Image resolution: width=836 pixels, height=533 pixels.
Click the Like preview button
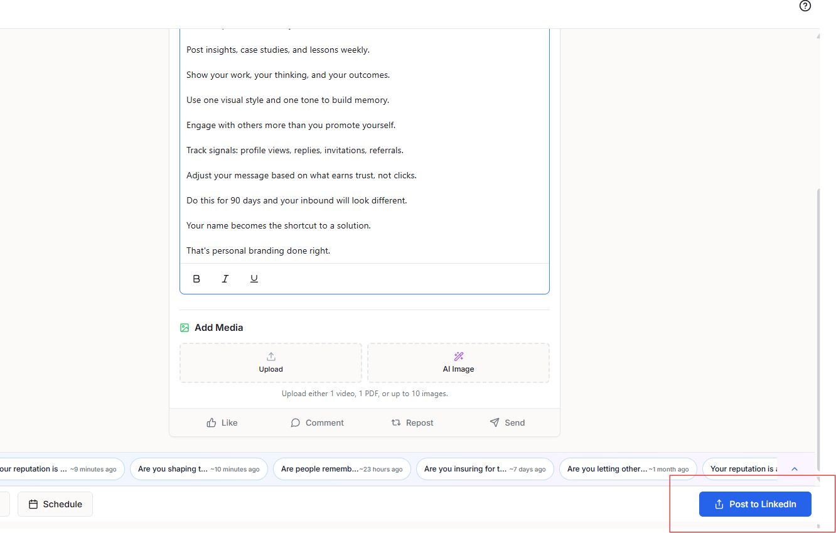click(x=222, y=423)
